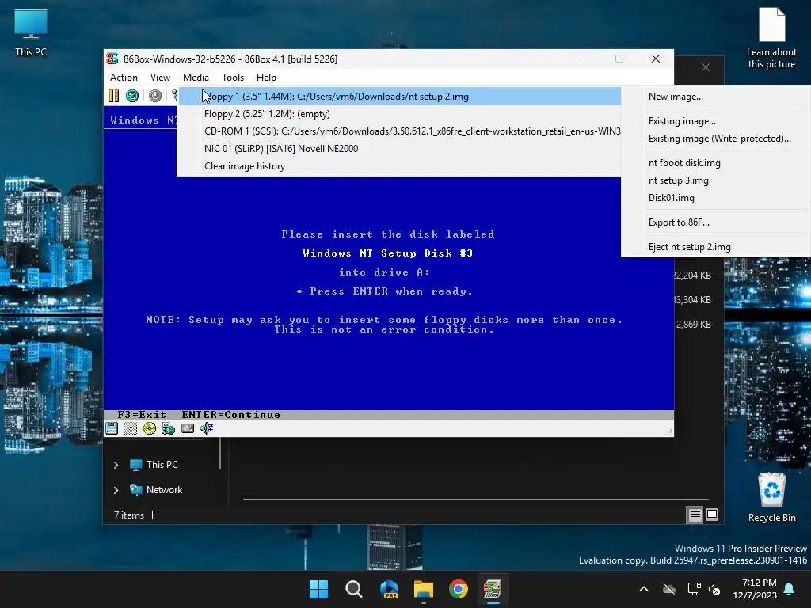Load recent image nt fboot disk.img

(x=716, y=163)
